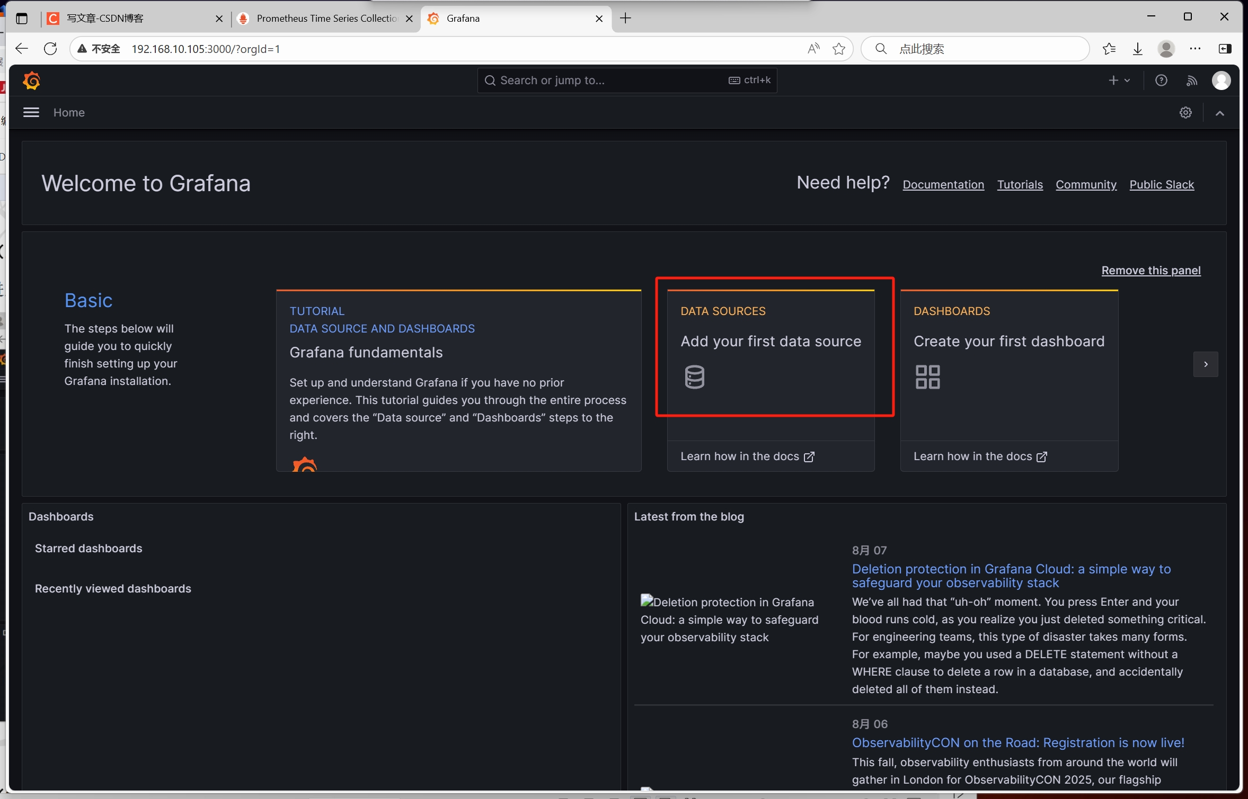Image resolution: width=1248 pixels, height=799 pixels.
Task: Click Remove this panel link
Action: pyautogui.click(x=1151, y=271)
